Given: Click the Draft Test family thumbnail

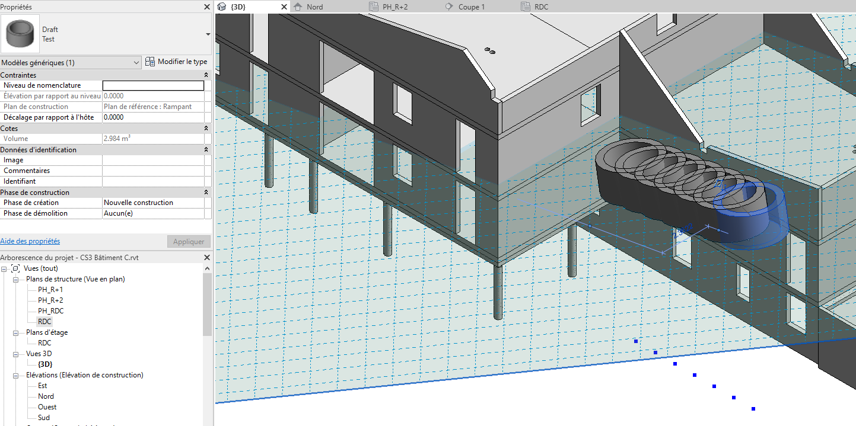Looking at the screenshot, I should coord(20,34).
